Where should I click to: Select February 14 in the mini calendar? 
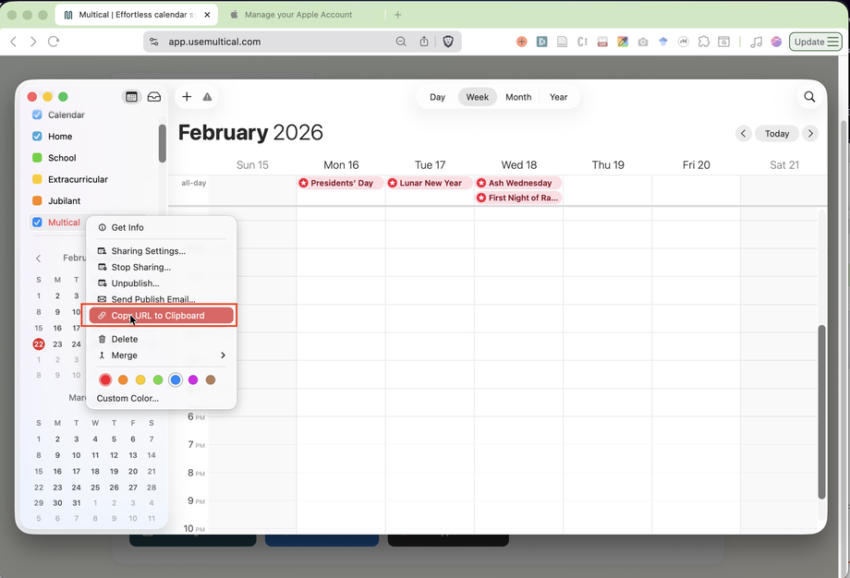coord(149,312)
